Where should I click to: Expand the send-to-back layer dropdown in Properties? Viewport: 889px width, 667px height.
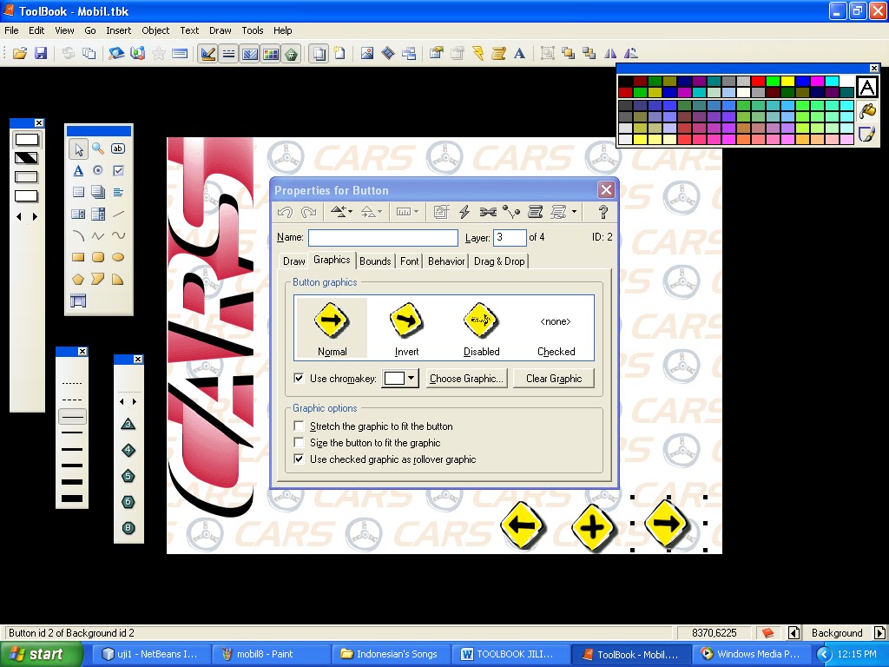pyautogui.click(x=380, y=212)
